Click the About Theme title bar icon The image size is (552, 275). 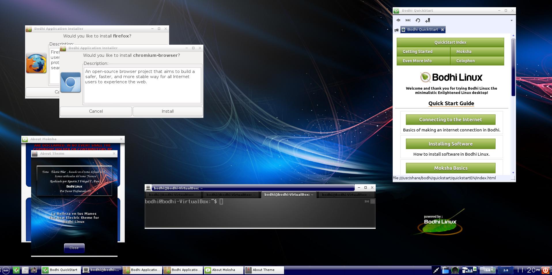click(35, 154)
